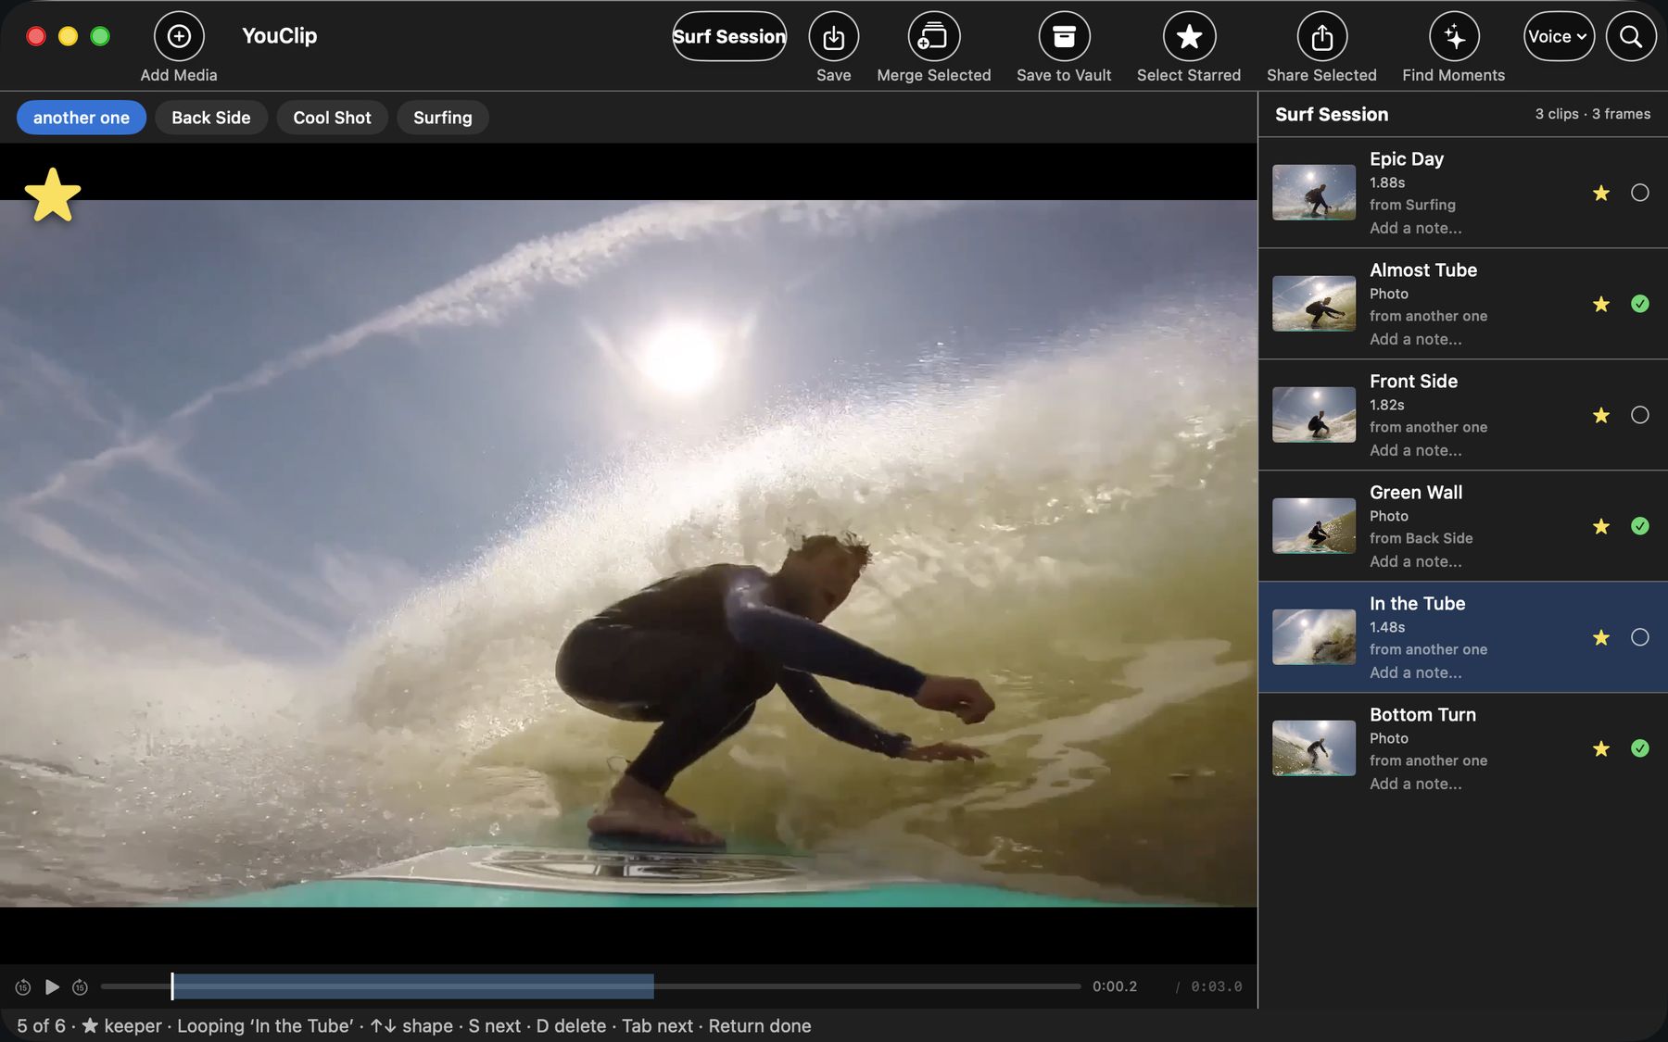The width and height of the screenshot is (1668, 1042).
Task: Add a note to Bottom Turn
Action: tap(1415, 784)
